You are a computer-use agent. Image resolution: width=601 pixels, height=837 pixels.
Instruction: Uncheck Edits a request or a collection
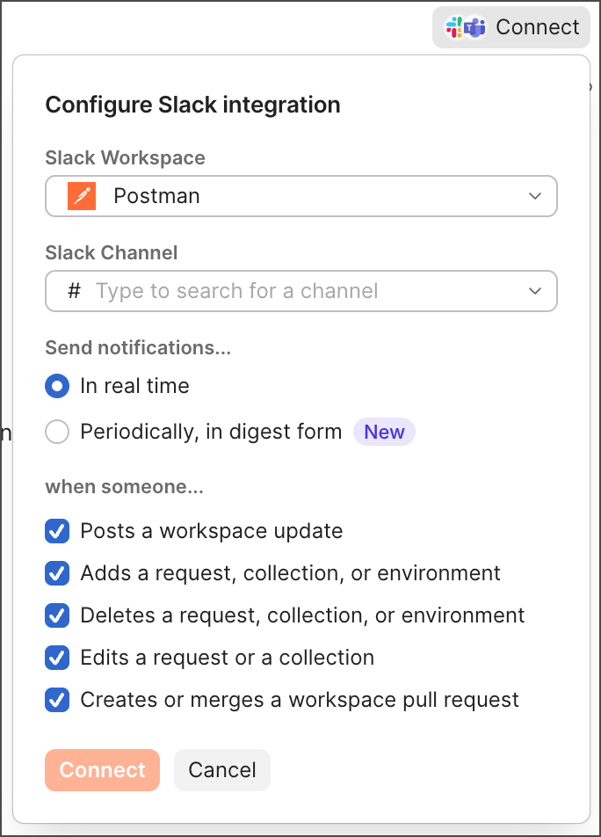click(57, 658)
